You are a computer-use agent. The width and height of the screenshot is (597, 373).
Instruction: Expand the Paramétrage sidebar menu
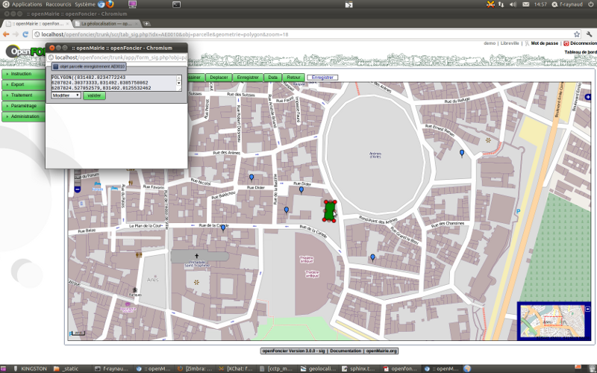click(x=22, y=106)
